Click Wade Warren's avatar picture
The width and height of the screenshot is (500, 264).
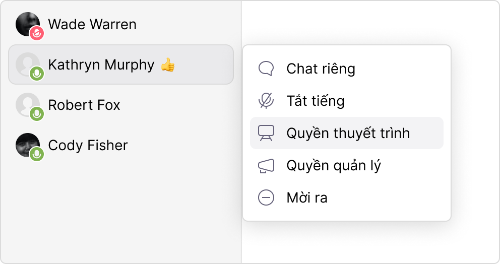[26, 22]
